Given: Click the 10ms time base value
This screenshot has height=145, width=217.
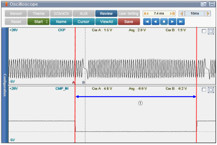Looking at the screenshot, I should (195, 14).
